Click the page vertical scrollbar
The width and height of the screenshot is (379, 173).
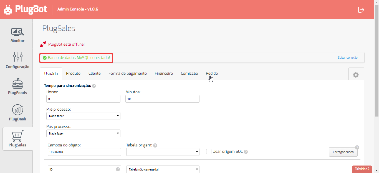click(377, 61)
